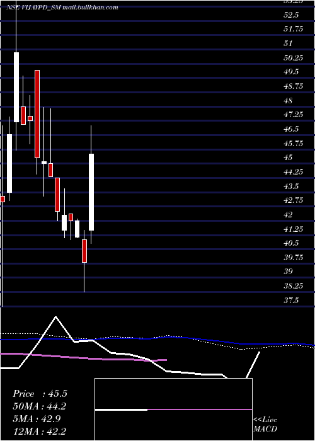This screenshot has width=315, height=441.
Task: Click the blue moving average line
Action: coord(157,338)
